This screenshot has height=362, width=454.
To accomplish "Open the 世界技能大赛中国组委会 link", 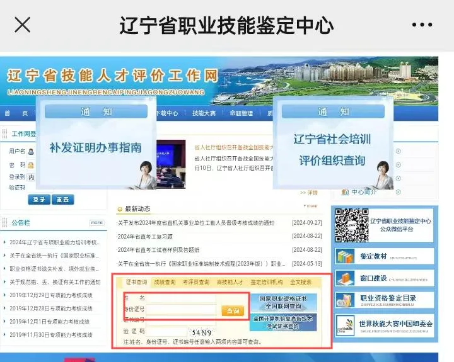I will click(396, 324).
